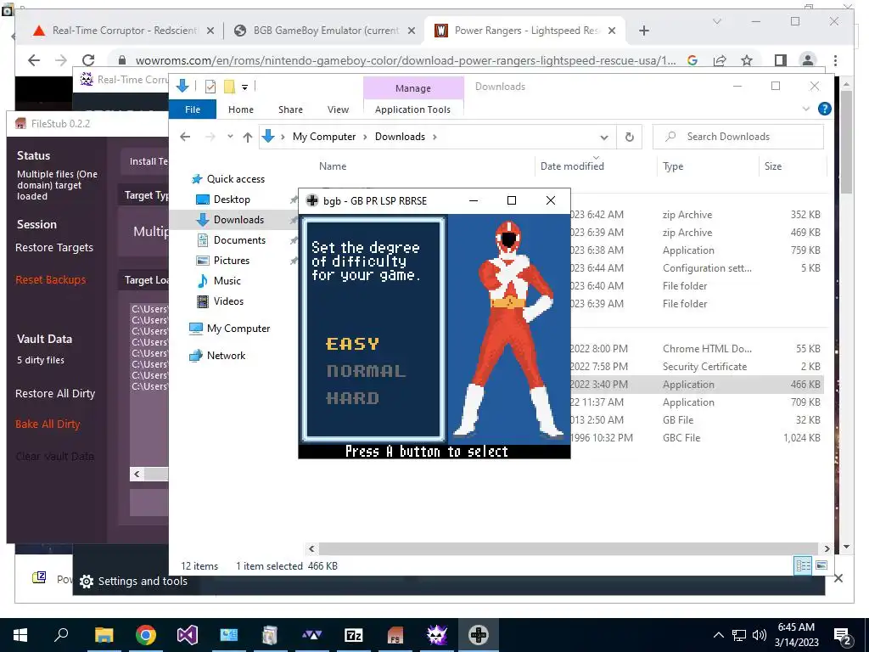Image resolution: width=869 pixels, height=652 pixels.
Task: Open Visual Studio taskbar icon
Action: [x=188, y=635]
